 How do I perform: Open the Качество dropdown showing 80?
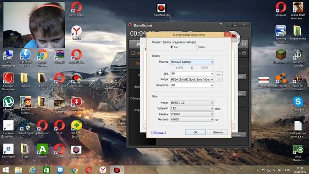(x=192, y=85)
